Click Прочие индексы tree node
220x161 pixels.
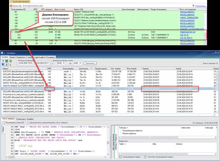coord(129,133)
